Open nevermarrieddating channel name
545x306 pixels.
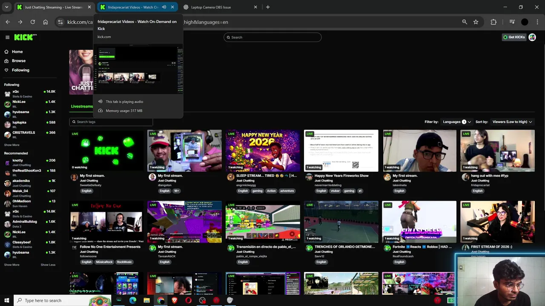(x=329, y=185)
